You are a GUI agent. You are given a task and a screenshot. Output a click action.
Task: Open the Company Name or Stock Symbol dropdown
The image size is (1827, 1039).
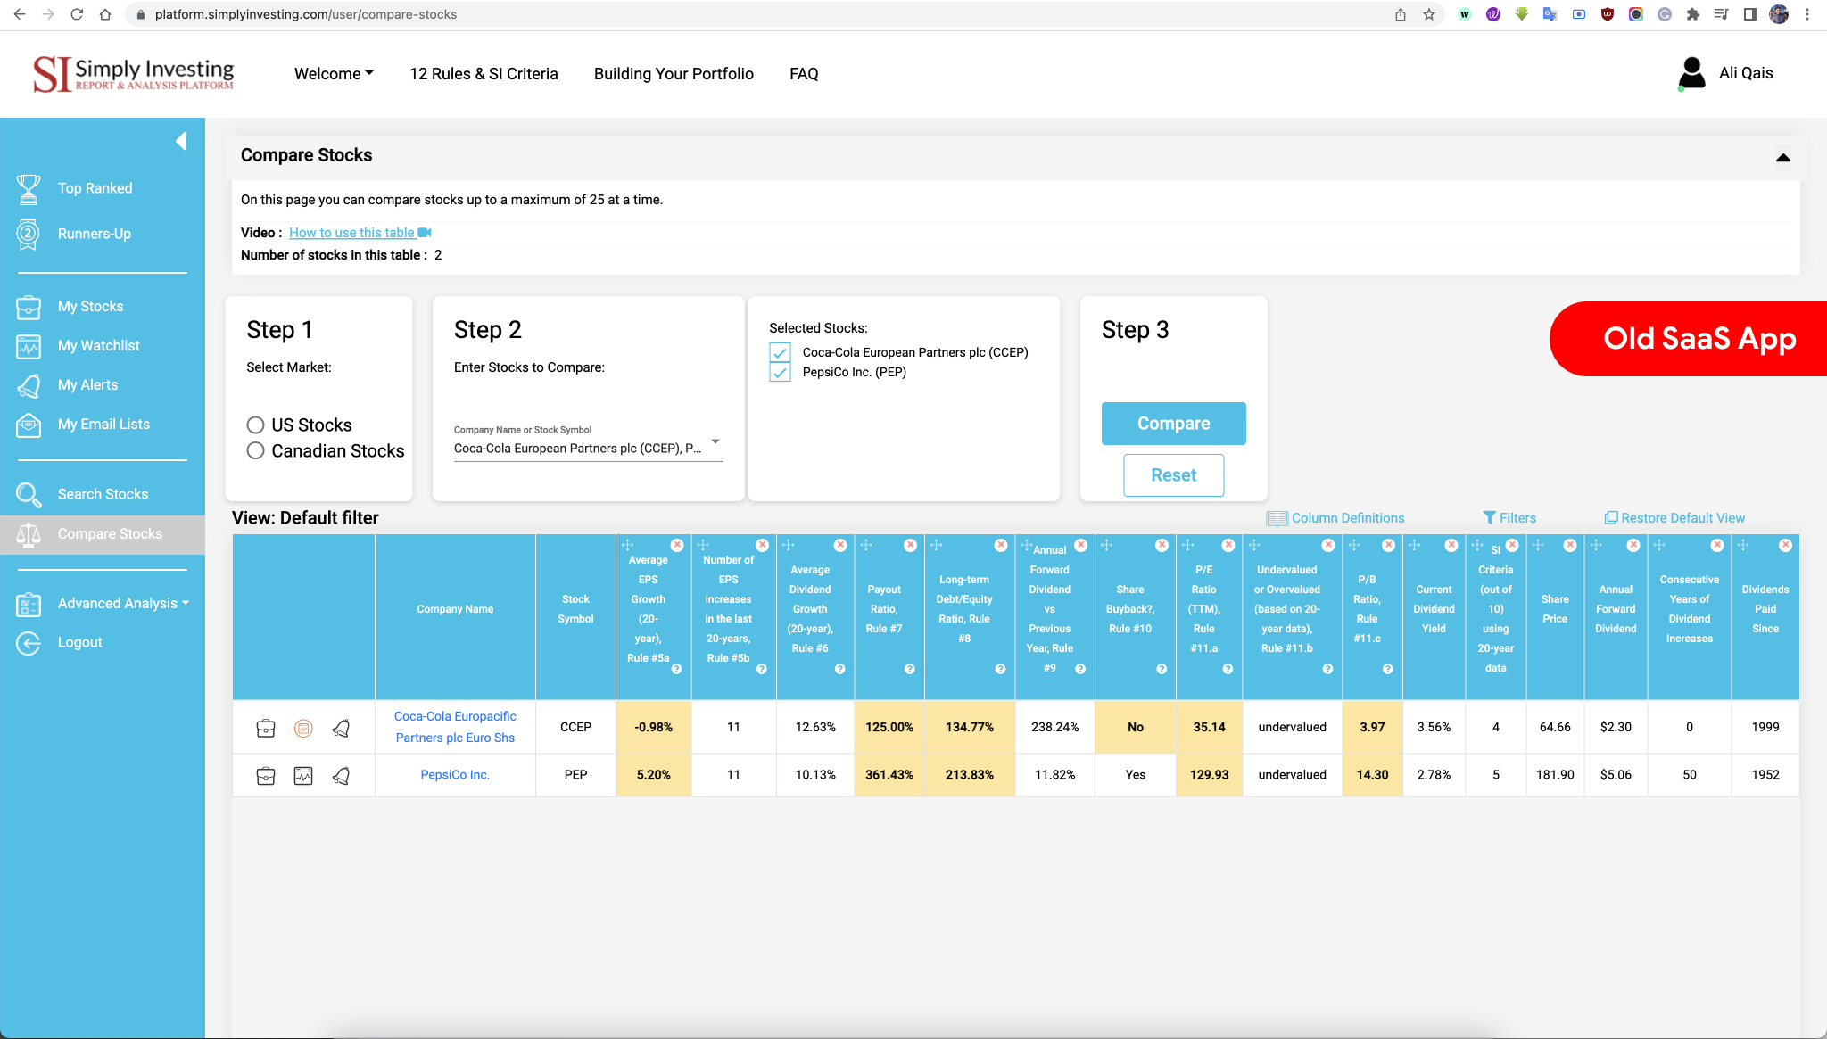pos(715,441)
